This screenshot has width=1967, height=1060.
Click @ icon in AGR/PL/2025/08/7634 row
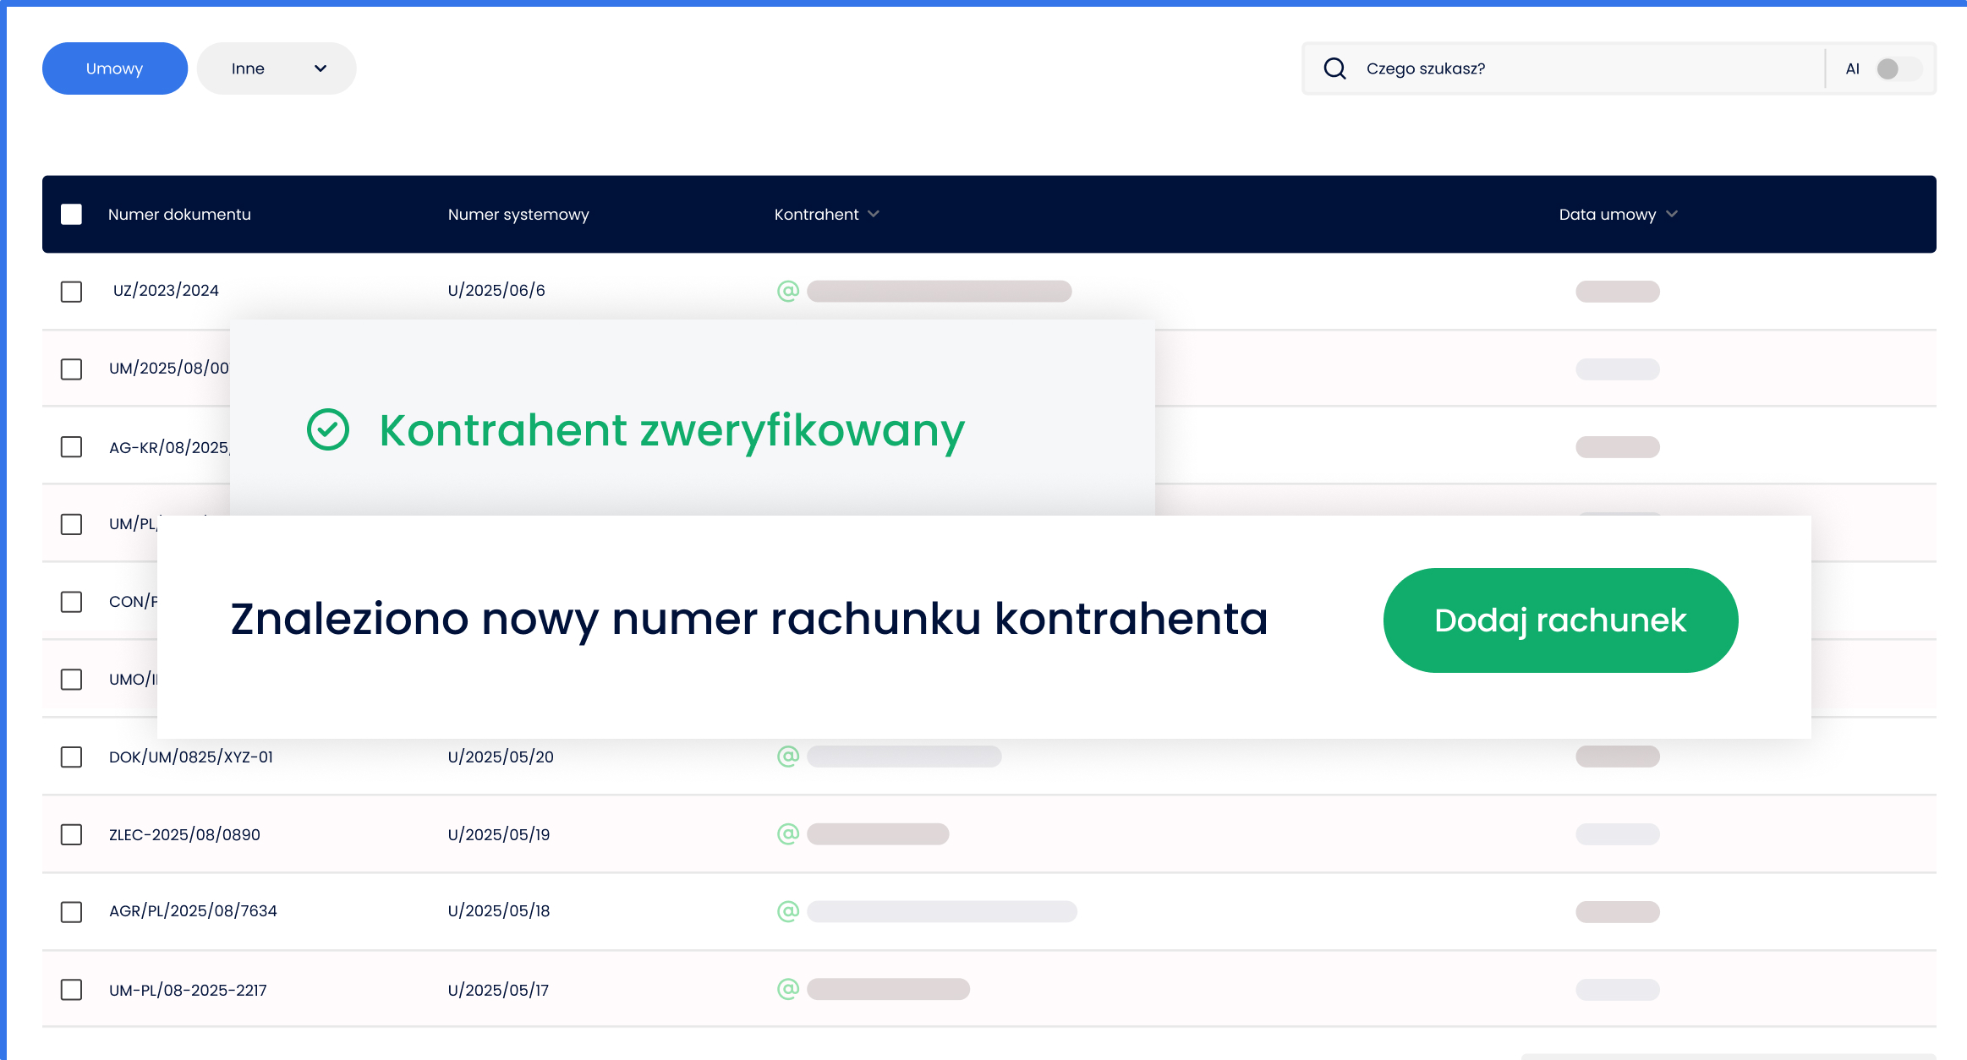[787, 911]
